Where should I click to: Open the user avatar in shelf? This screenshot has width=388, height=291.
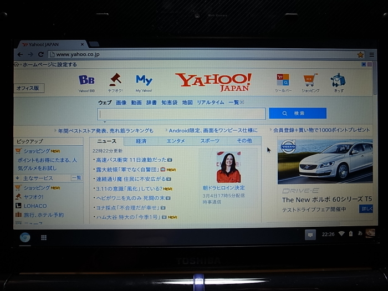pos(370,233)
